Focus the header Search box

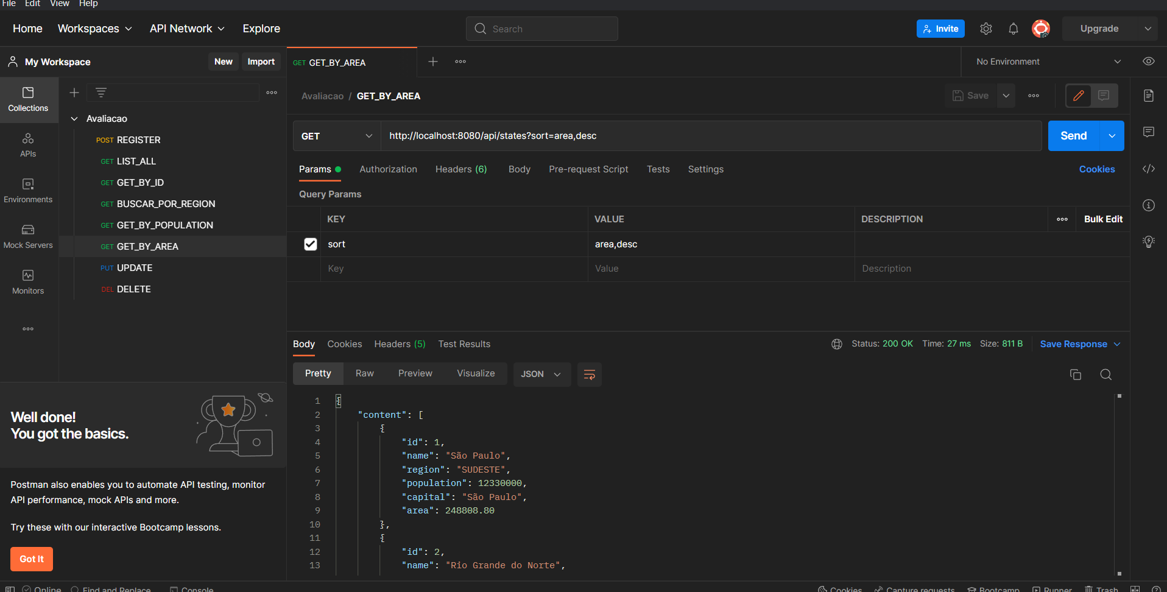[542, 29]
